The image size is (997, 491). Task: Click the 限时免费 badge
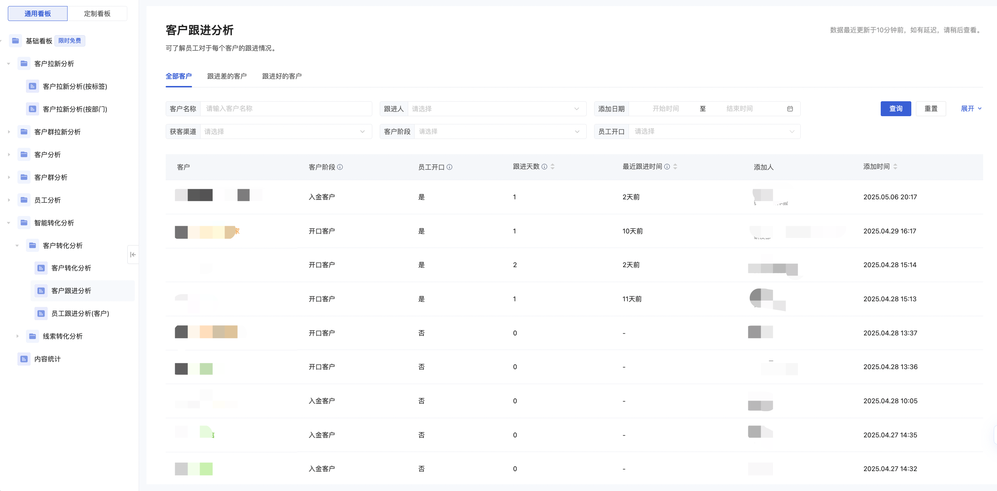[70, 41]
